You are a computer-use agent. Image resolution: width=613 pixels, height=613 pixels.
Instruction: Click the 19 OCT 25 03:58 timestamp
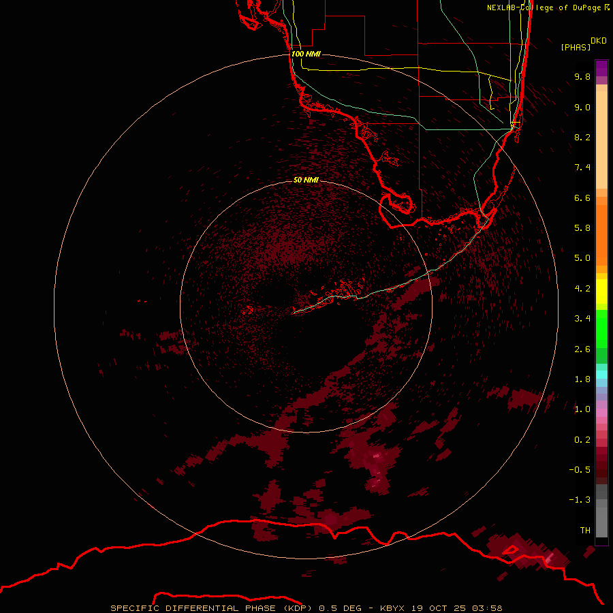tap(456, 608)
